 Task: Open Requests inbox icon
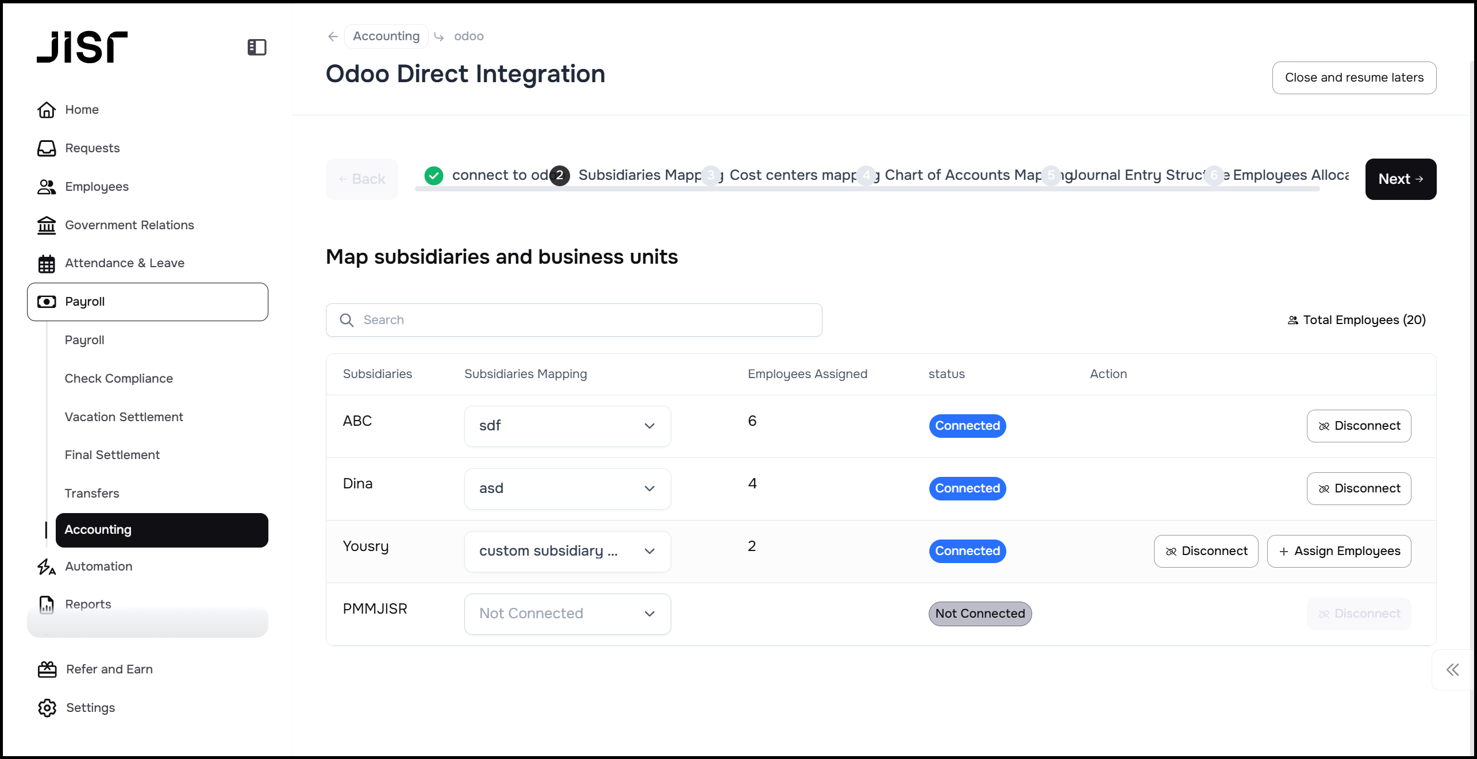(x=47, y=148)
